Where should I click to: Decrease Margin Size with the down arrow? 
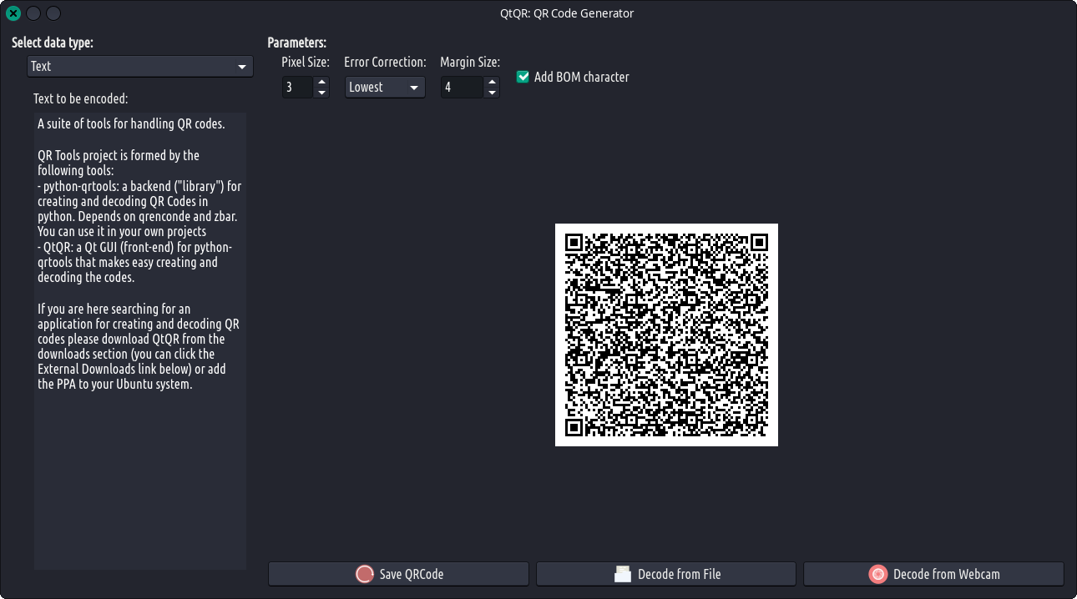492,93
